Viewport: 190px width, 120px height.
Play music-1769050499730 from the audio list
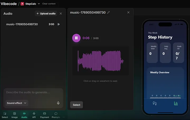tap(59, 24)
